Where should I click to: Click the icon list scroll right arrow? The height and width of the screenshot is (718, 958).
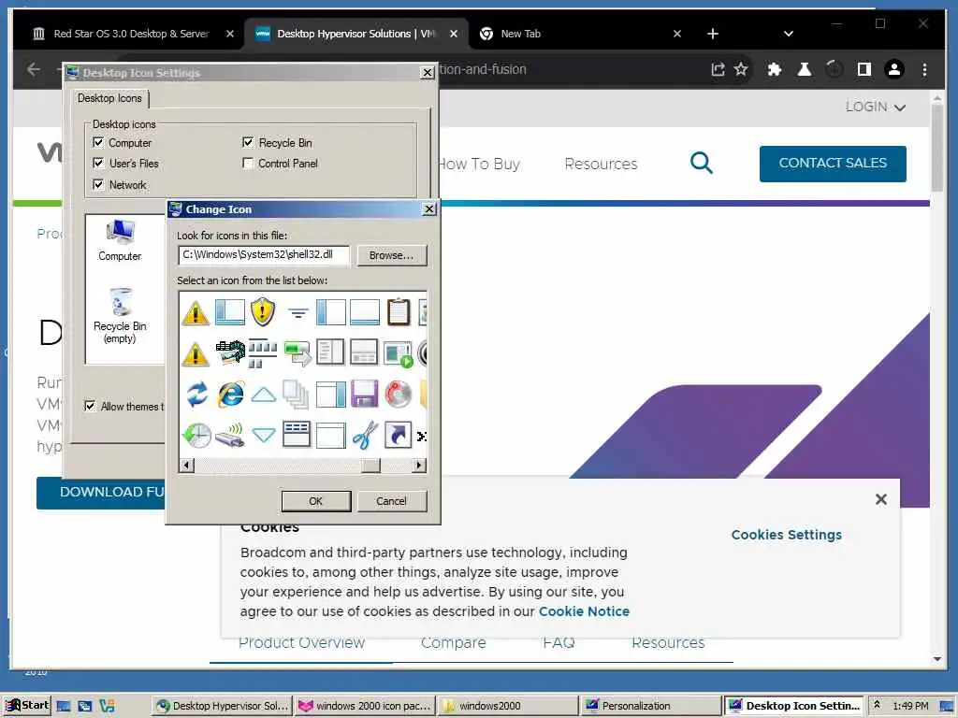pos(418,466)
